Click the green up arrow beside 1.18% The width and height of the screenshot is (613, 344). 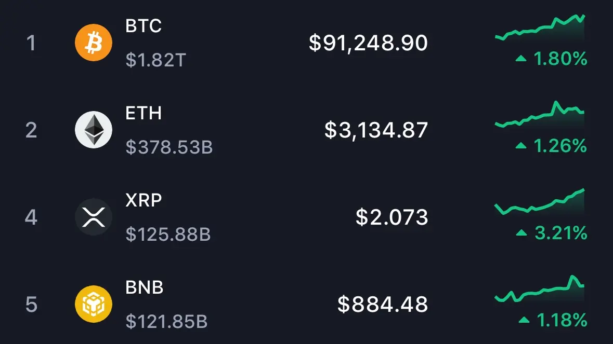click(x=524, y=320)
